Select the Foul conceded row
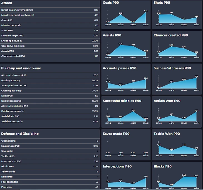203x190 pixels. 49,182
